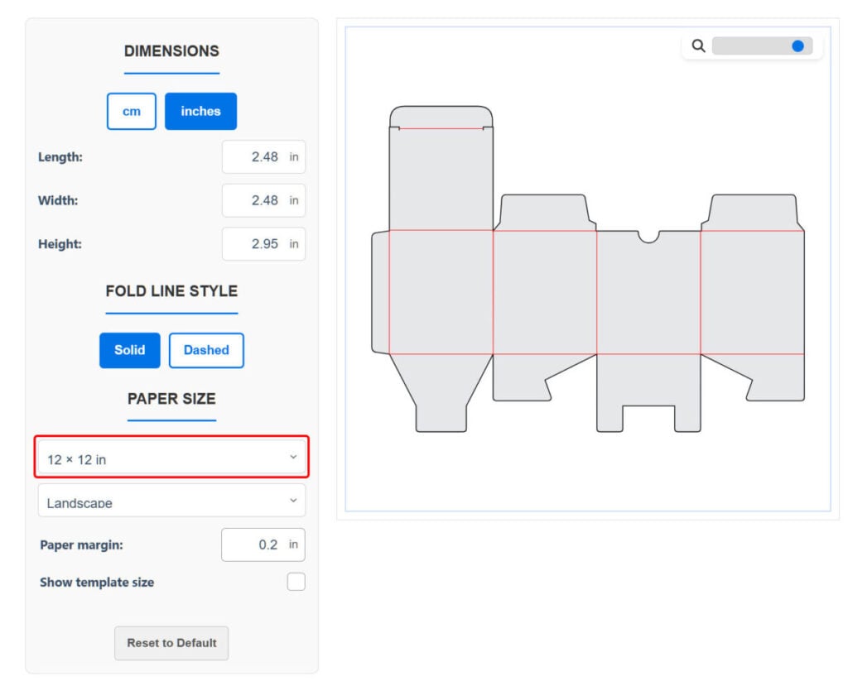Click the top tuck flap of box template

click(441, 117)
